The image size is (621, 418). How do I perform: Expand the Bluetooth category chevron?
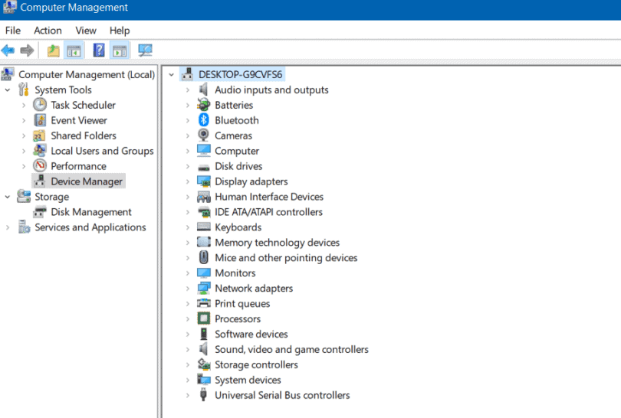(188, 121)
